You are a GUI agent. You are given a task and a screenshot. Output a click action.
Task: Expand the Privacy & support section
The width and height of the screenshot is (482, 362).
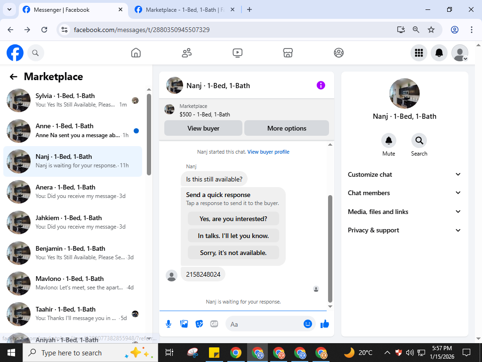[x=404, y=230]
